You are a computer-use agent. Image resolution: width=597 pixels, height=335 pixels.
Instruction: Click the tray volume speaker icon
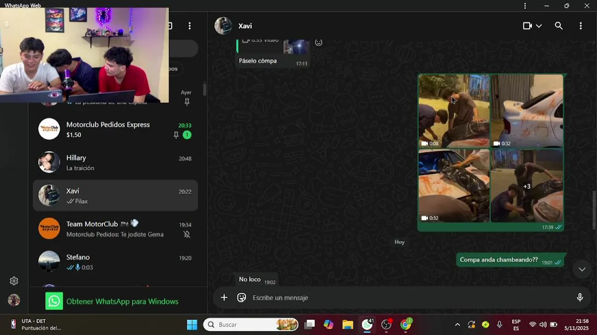pos(543,325)
